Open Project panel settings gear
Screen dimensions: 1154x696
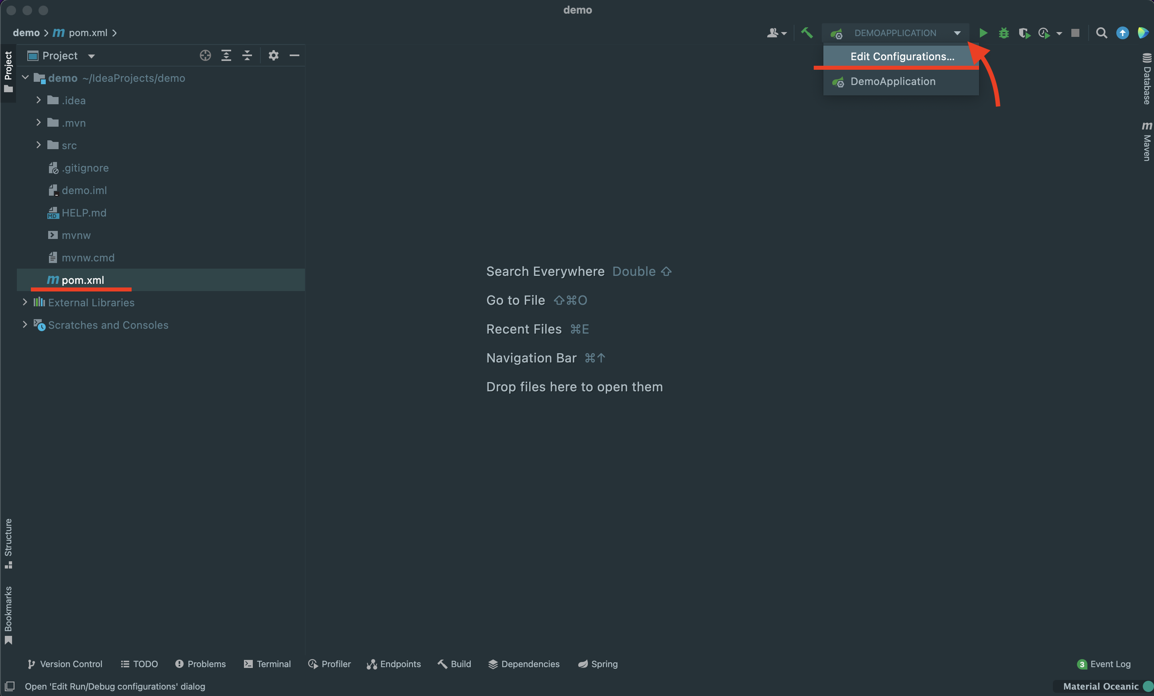(x=274, y=56)
